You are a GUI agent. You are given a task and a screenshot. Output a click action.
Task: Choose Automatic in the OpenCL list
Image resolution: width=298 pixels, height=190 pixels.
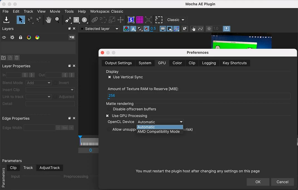160,127
